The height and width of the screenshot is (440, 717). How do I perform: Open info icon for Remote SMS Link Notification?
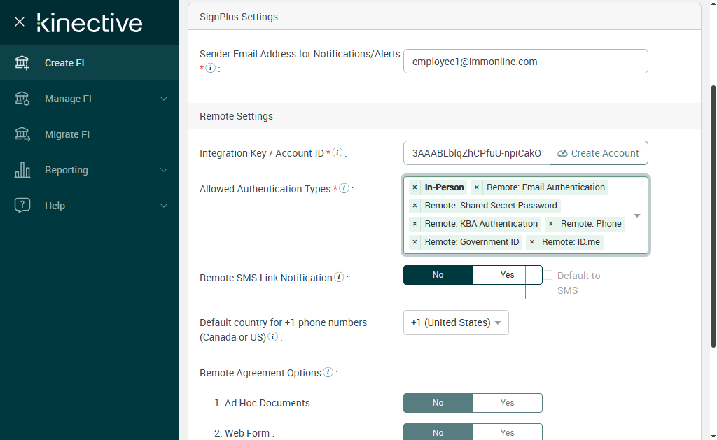339,277
